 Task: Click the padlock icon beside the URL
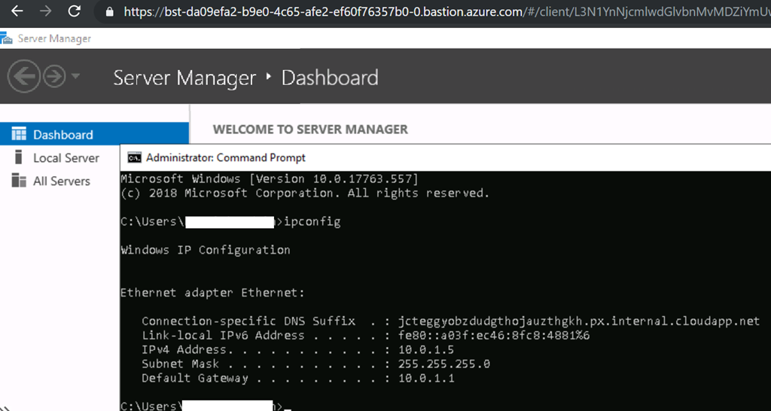(x=110, y=12)
